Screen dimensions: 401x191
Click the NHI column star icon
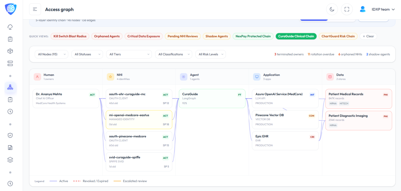(110, 77)
